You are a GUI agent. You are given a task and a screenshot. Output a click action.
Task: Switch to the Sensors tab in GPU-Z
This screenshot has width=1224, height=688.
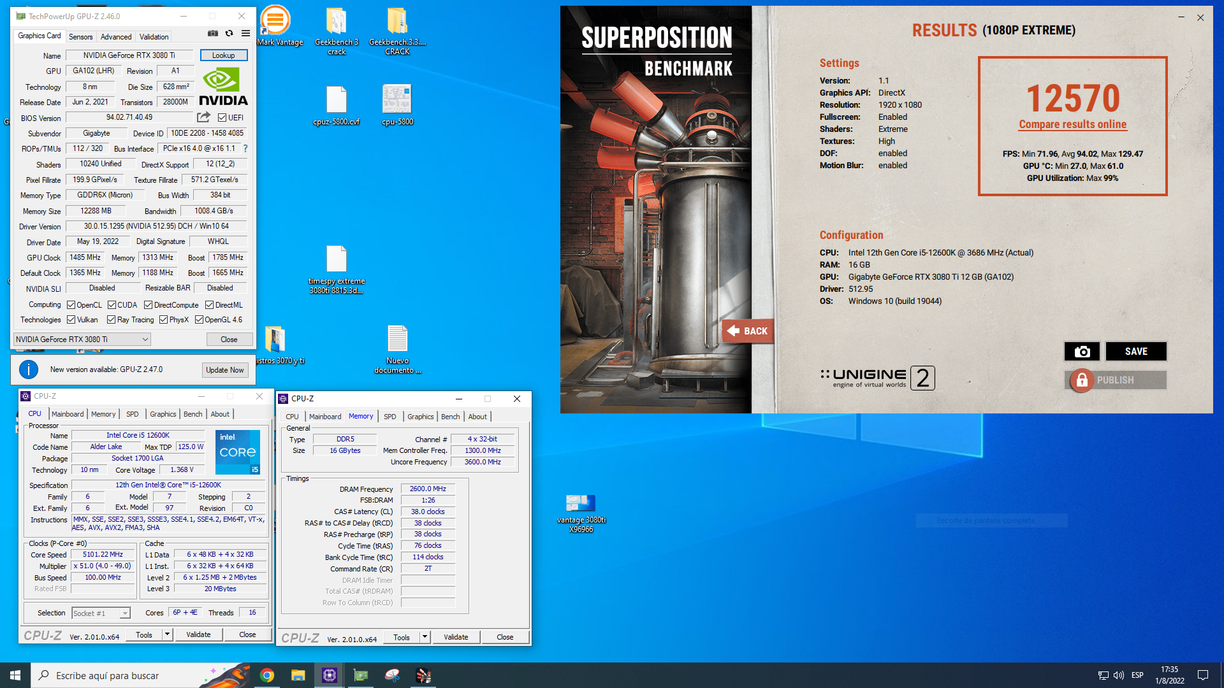[80, 37]
